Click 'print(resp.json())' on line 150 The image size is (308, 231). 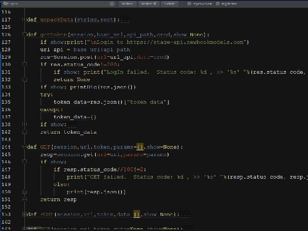coord(96,192)
